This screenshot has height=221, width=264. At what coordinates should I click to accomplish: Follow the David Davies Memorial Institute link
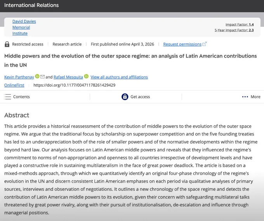[24, 27]
